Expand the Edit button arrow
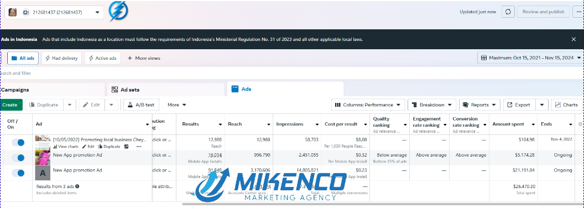 [111, 105]
